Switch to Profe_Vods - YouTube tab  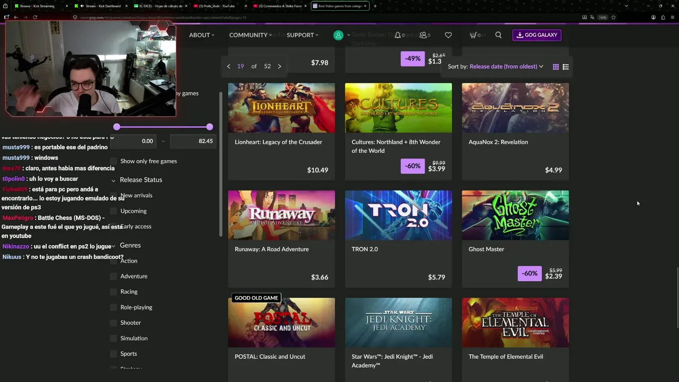(x=221, y=6)
